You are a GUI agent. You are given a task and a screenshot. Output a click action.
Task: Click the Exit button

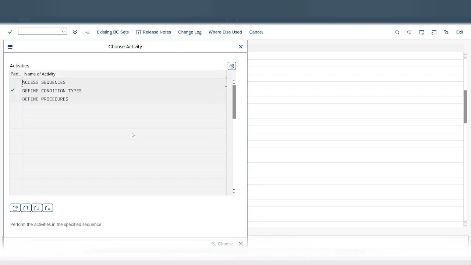[460, 32]
